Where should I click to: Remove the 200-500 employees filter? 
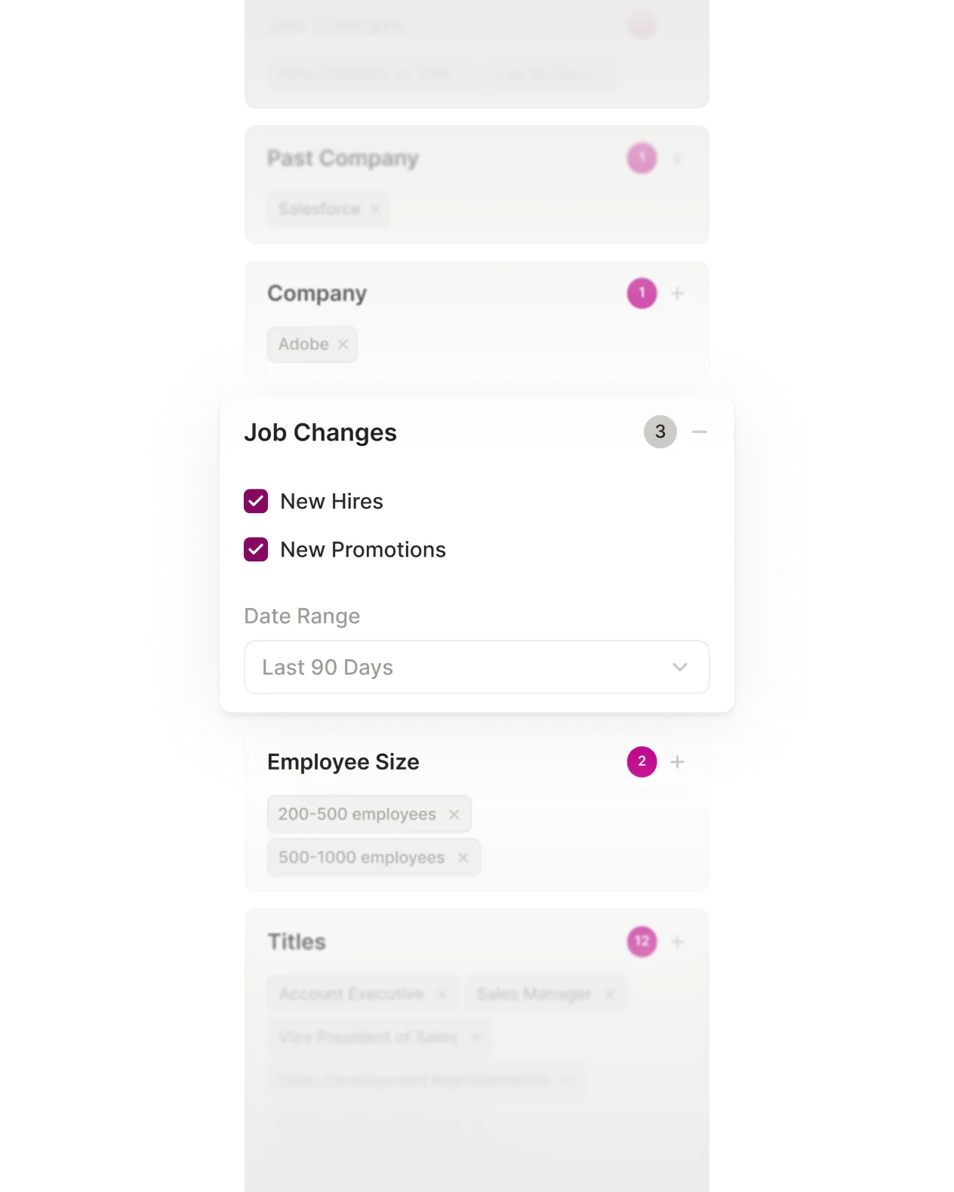tap(454, 814)
